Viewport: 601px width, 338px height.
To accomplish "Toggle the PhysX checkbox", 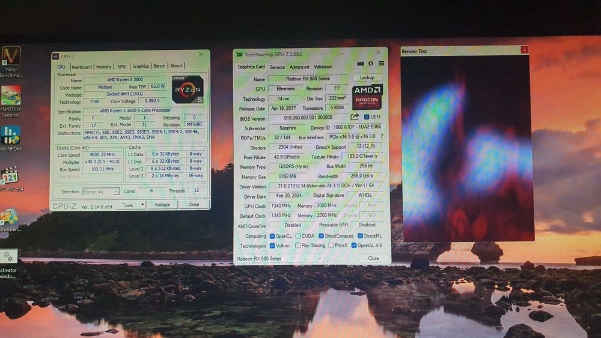I will pyautogui.click(x=331, y=246).
